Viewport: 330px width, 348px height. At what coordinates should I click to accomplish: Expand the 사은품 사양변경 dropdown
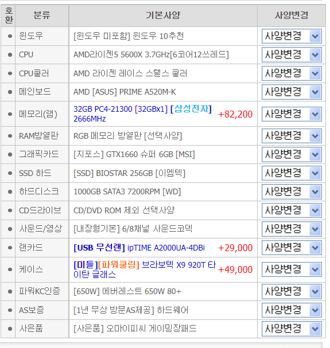[x=292, y=329]
